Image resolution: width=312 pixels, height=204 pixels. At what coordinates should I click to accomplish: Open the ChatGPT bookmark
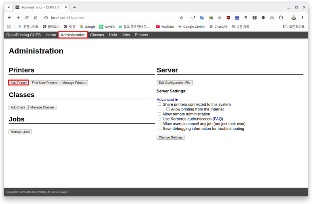[218, 27]
